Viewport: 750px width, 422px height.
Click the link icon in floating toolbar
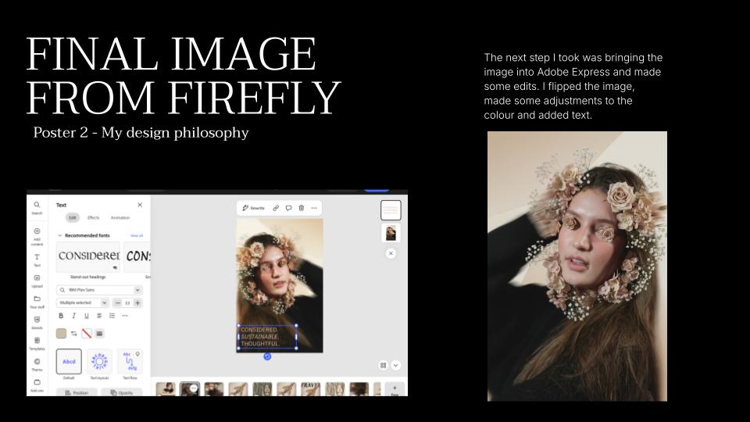pos(276,208)
